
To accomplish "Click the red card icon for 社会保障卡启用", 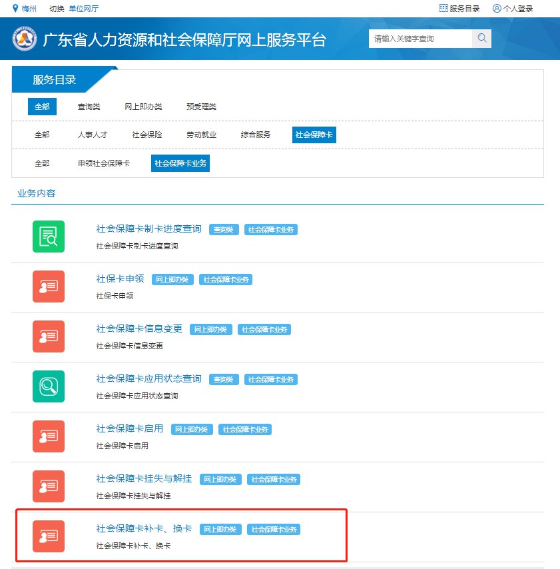I will pyautogui.click(x=49, y=436).
